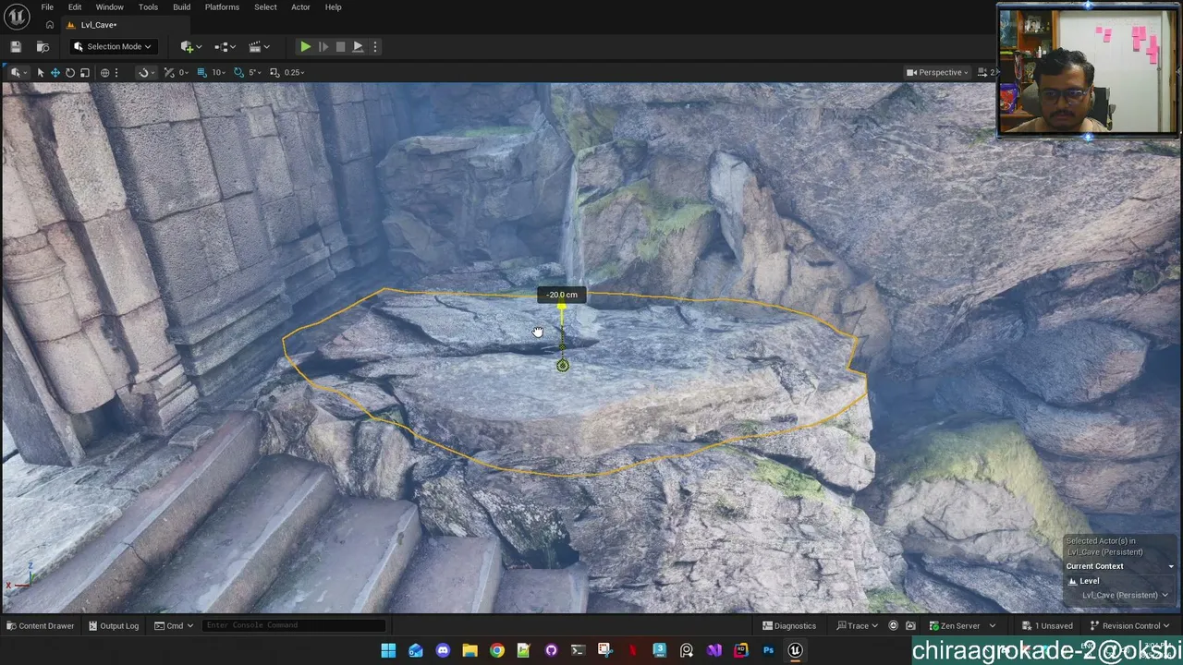The width and height of the screenshot is (1183, 665).
Task: Click the advance single frame button
Action: pyautogui.click(x=323, y=46)
